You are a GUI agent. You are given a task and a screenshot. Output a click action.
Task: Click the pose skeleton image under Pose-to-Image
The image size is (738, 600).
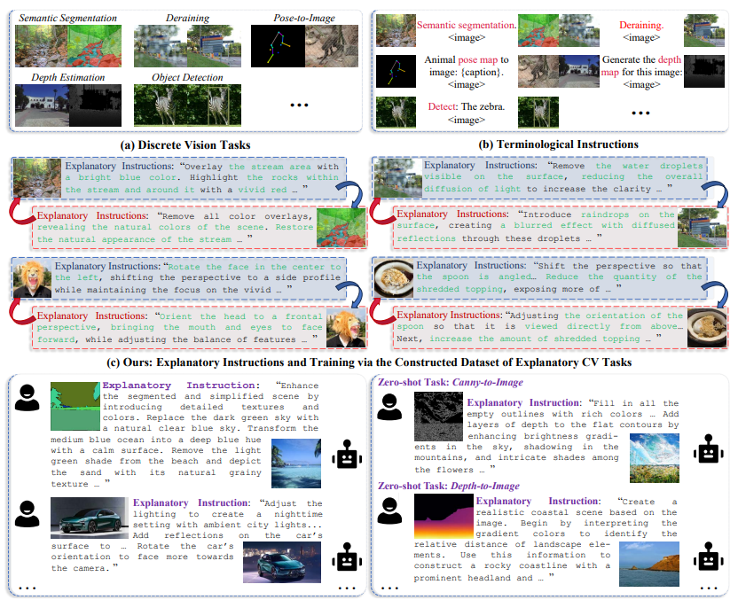coord(278,46)
